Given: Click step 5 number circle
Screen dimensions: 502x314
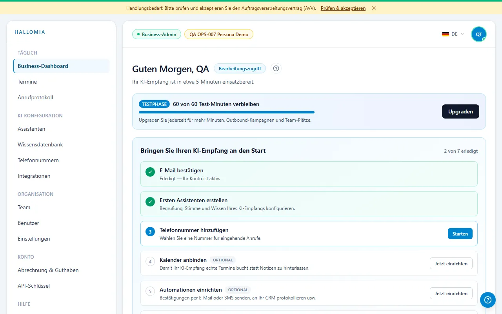Looking at the screenshot, I should 150,291.
